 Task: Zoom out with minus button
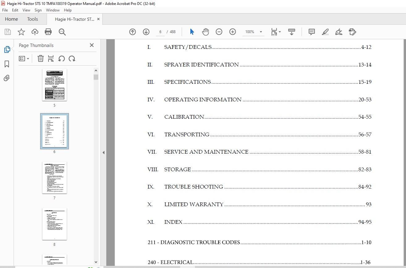[x=219, y=32]
